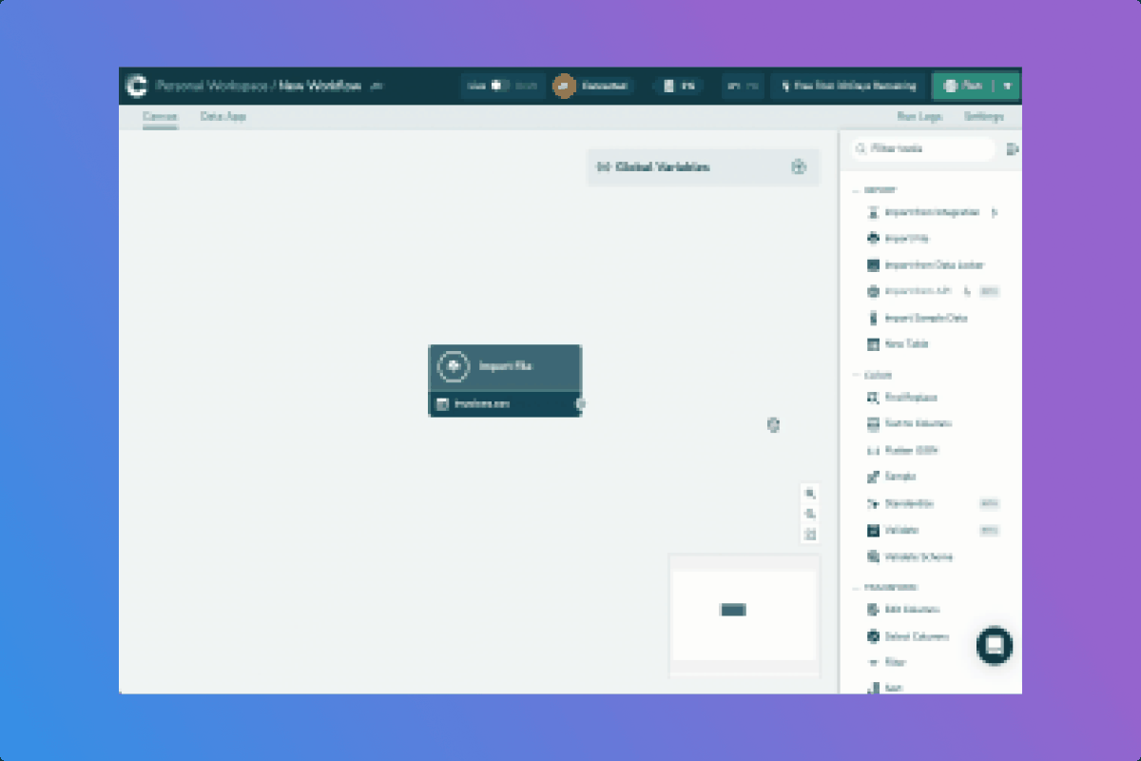Click the Find/Replace tool icon
Image resolution: width=1141 pixels, height=761 pixels.
tap(873, 398)
